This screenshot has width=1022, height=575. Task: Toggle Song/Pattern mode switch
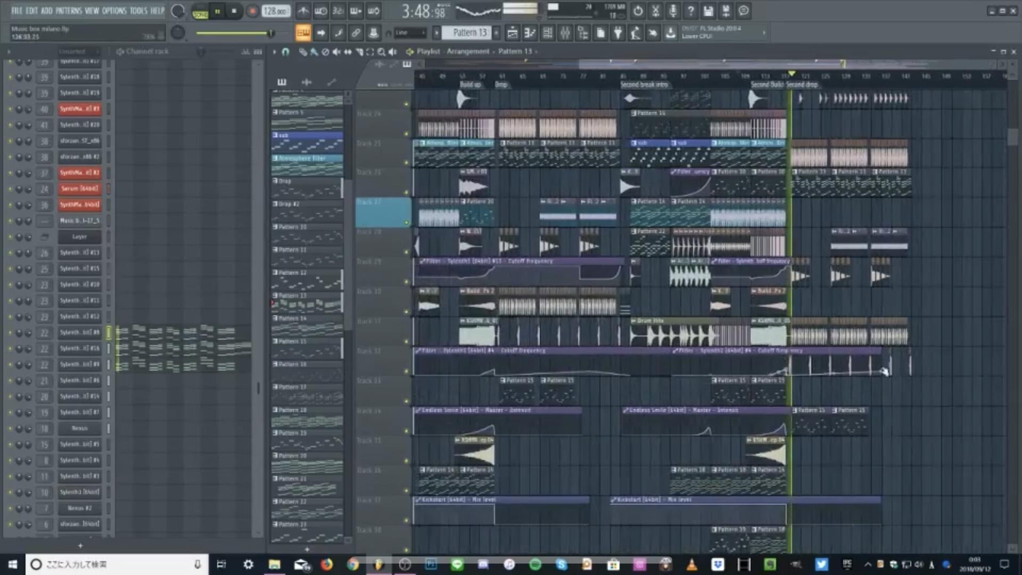point(200,11)
